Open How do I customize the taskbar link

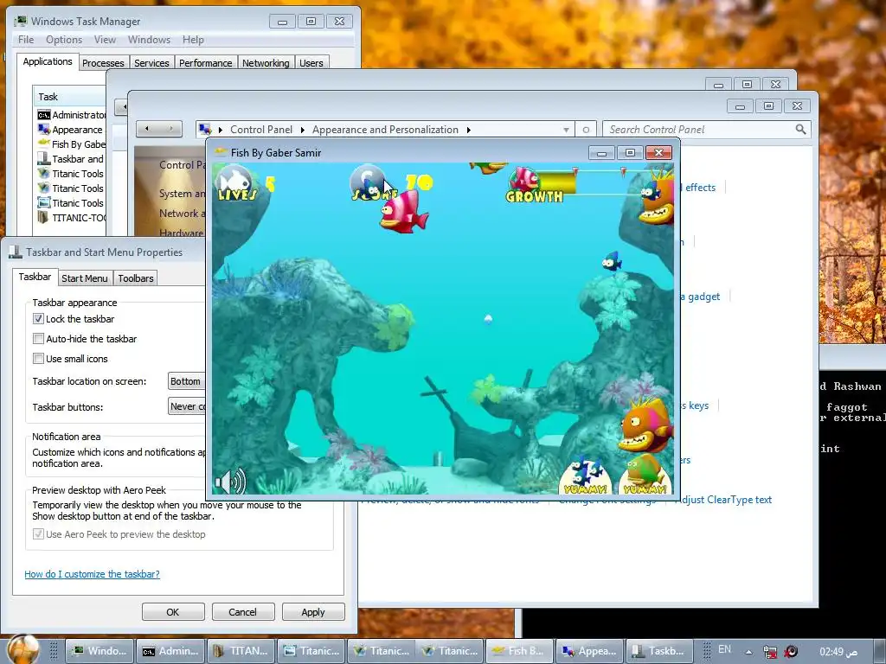92,574
